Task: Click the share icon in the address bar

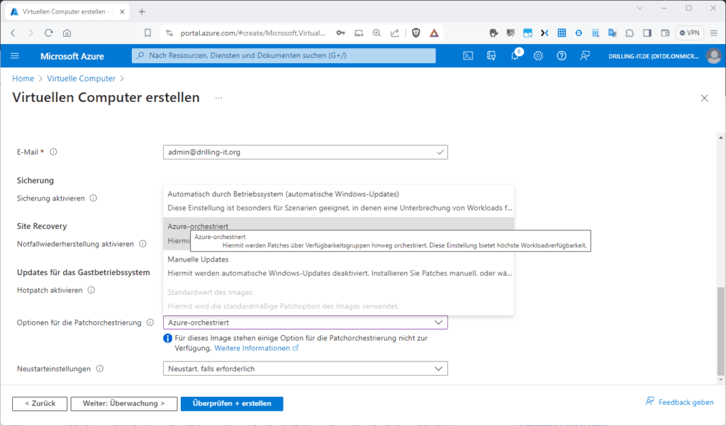Action: click(394, 33)
